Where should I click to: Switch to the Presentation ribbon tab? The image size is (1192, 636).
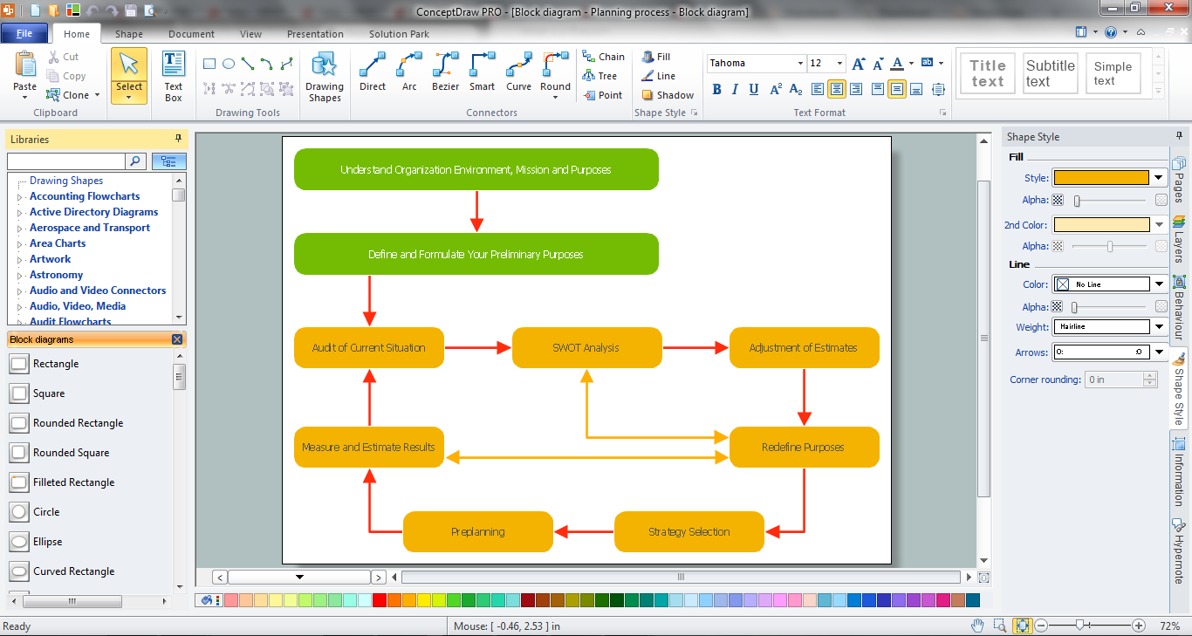[x=315, y=34]
